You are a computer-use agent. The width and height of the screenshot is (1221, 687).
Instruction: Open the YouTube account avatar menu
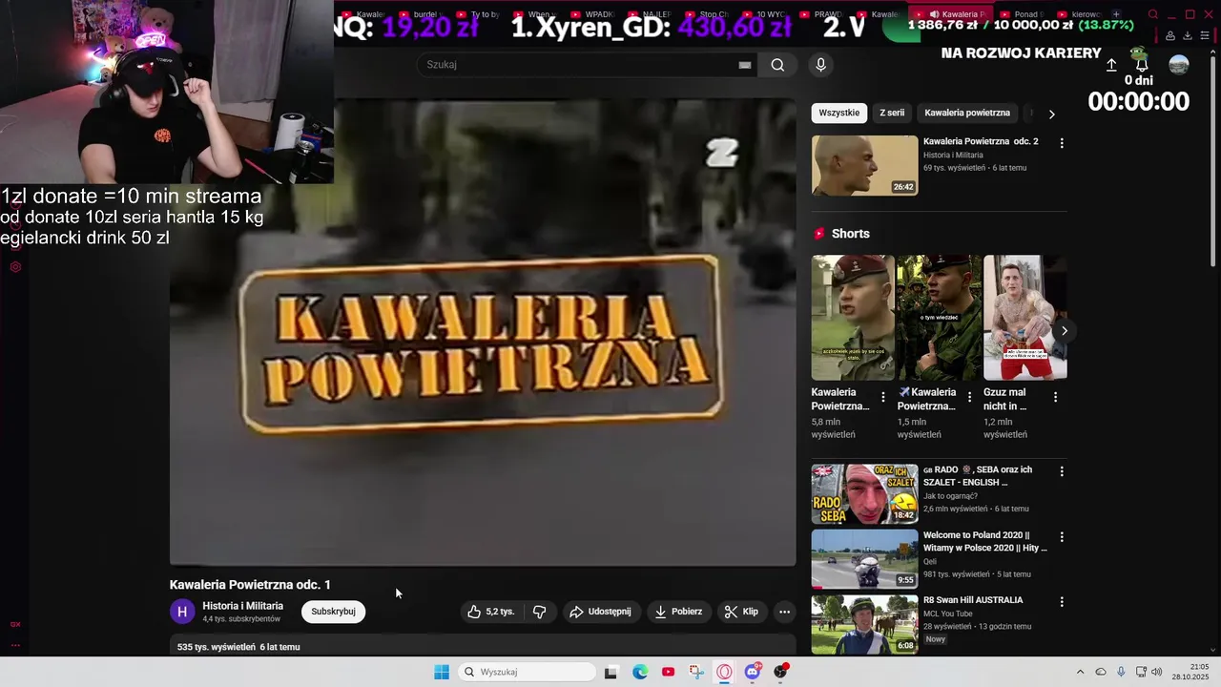coord(1179,65)
